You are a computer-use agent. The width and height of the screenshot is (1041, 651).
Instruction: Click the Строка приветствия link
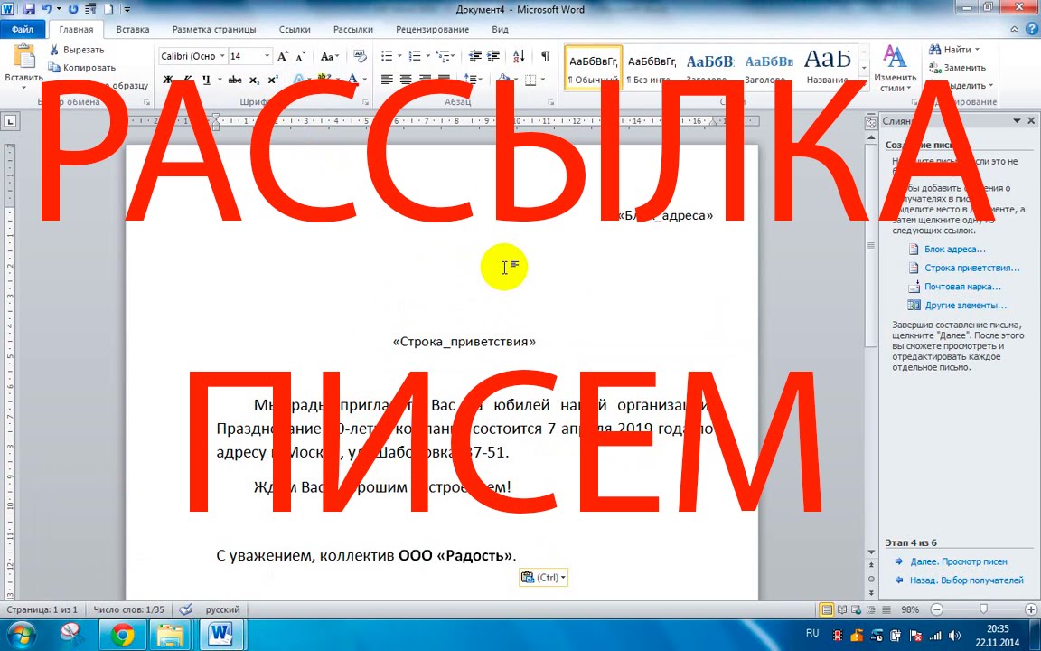pyautogui.click(x=972, y=268)
